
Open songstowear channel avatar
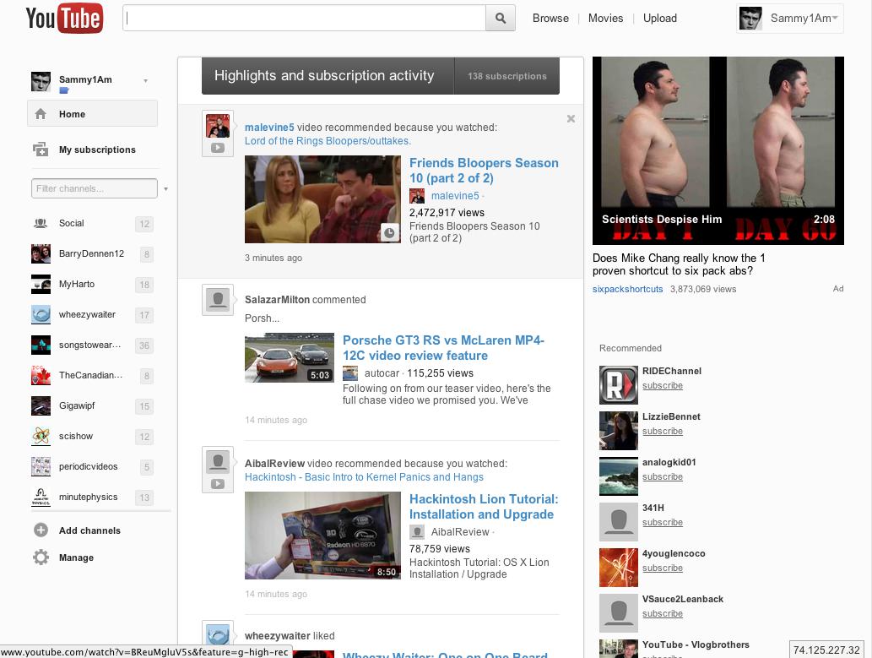tap(41, 345)
